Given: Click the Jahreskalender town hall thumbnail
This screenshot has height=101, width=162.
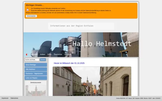Looking at the screenshot, I should (36, 90).
